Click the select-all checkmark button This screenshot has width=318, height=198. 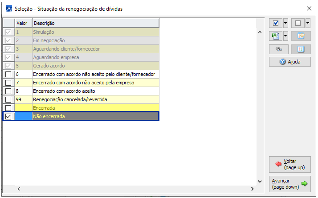coord(276,23)
